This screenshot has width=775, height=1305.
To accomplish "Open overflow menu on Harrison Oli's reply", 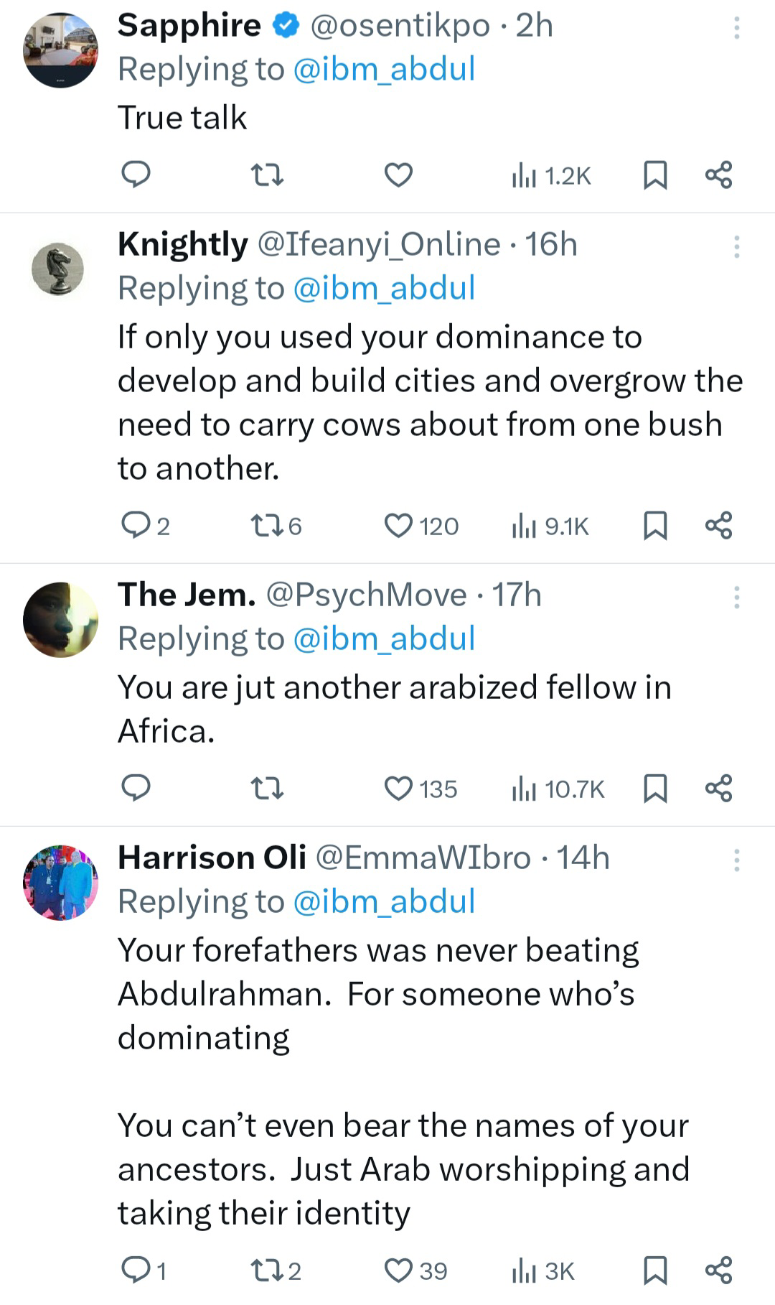I will tap(736, 860).
